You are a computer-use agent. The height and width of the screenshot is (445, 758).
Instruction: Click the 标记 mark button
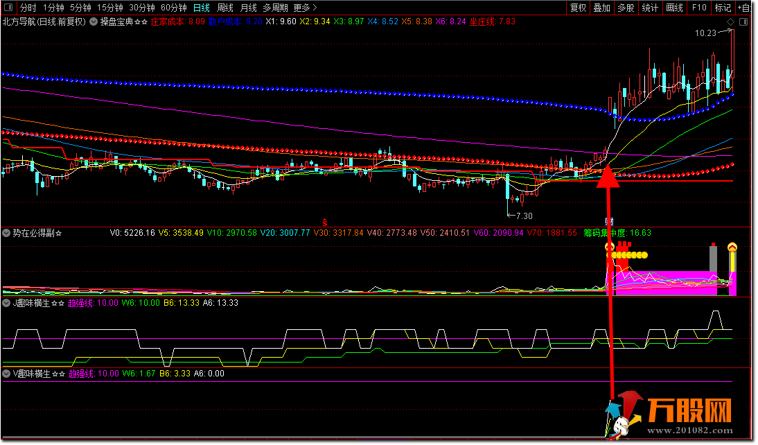723,8
